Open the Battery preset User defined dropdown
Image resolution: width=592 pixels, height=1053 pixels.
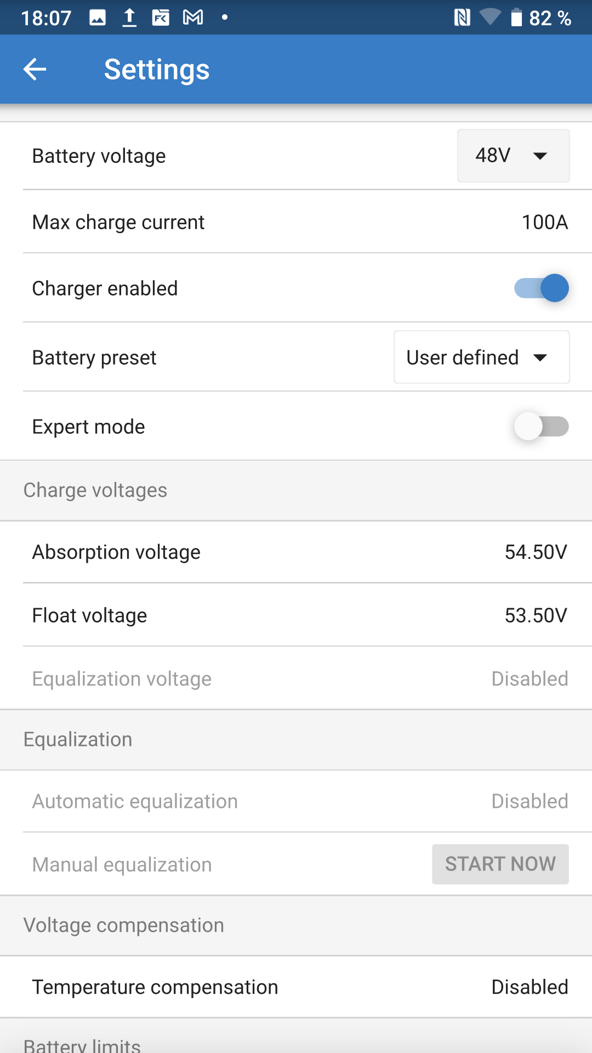coord(481,358)
